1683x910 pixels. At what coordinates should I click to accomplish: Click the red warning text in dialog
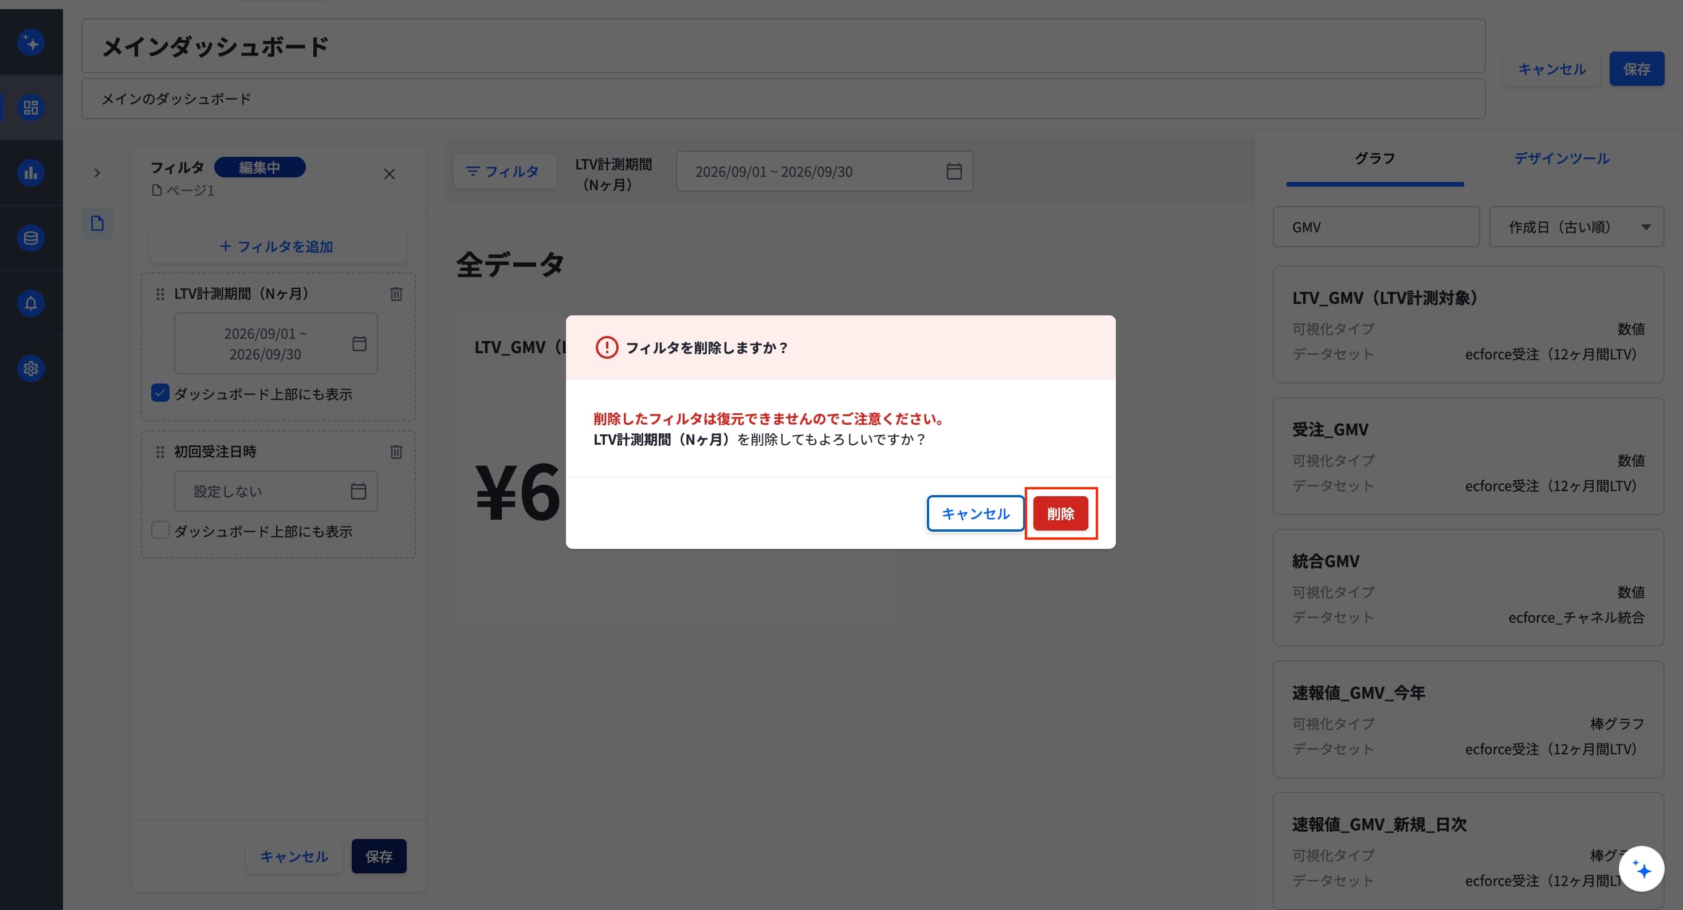[x=769, y=418]
